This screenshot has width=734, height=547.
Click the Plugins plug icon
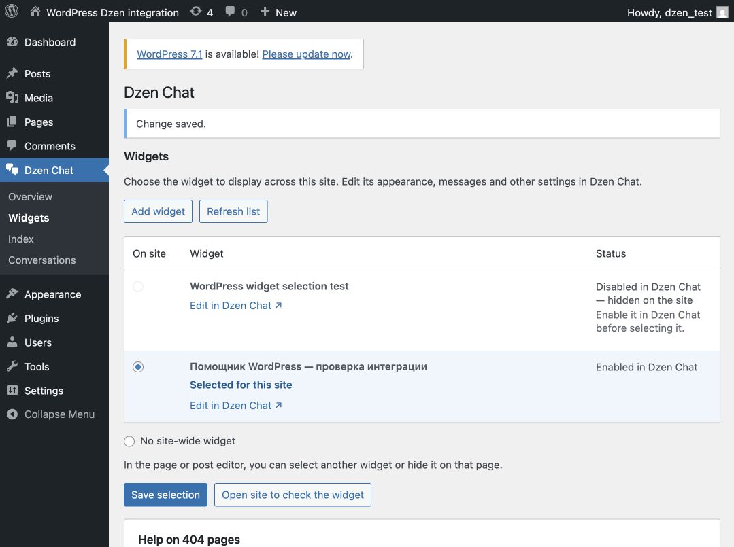12,318
